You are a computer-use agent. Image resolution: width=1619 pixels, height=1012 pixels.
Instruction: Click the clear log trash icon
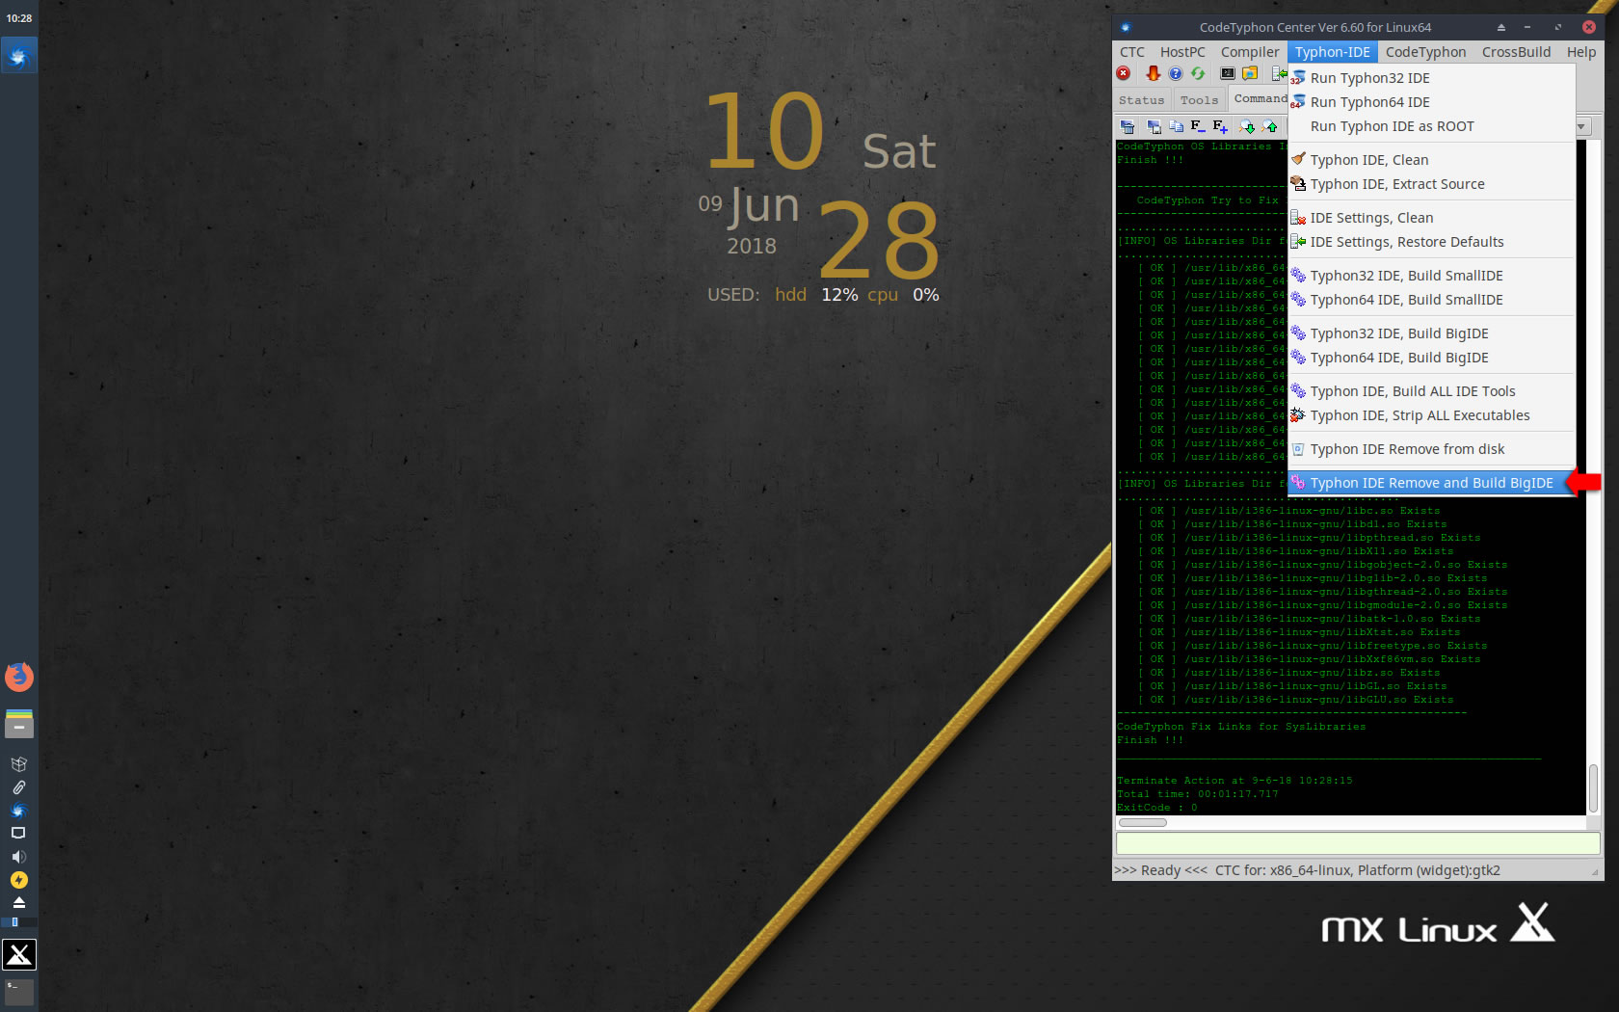[x=1128, y=126]
